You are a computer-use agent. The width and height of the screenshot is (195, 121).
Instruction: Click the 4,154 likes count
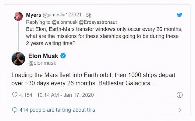(x=26, y=95)
